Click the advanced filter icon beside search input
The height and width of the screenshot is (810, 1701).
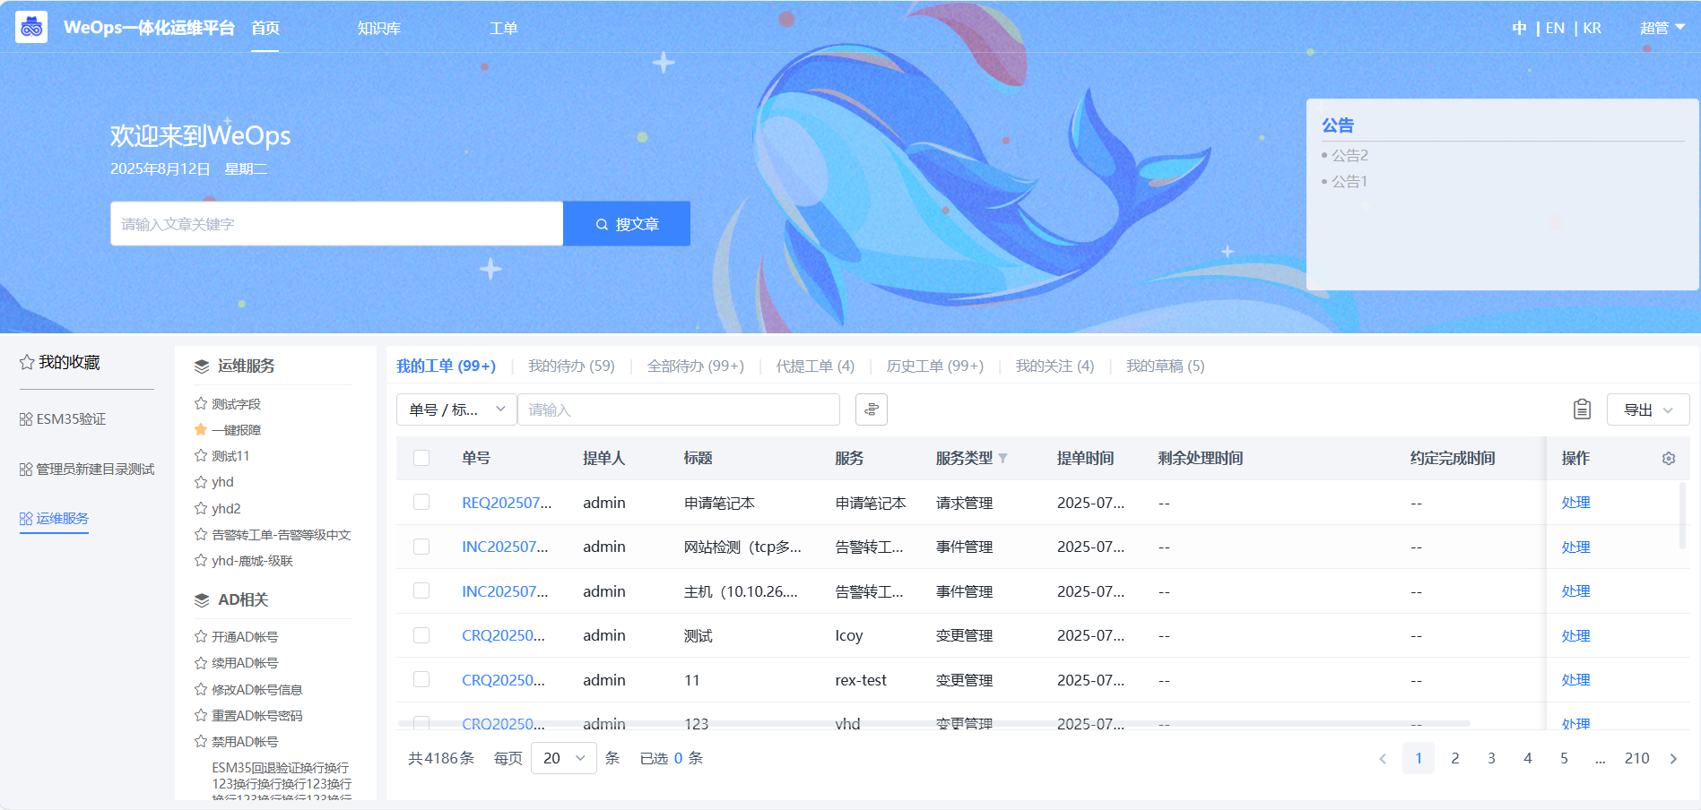coord(871,409)
